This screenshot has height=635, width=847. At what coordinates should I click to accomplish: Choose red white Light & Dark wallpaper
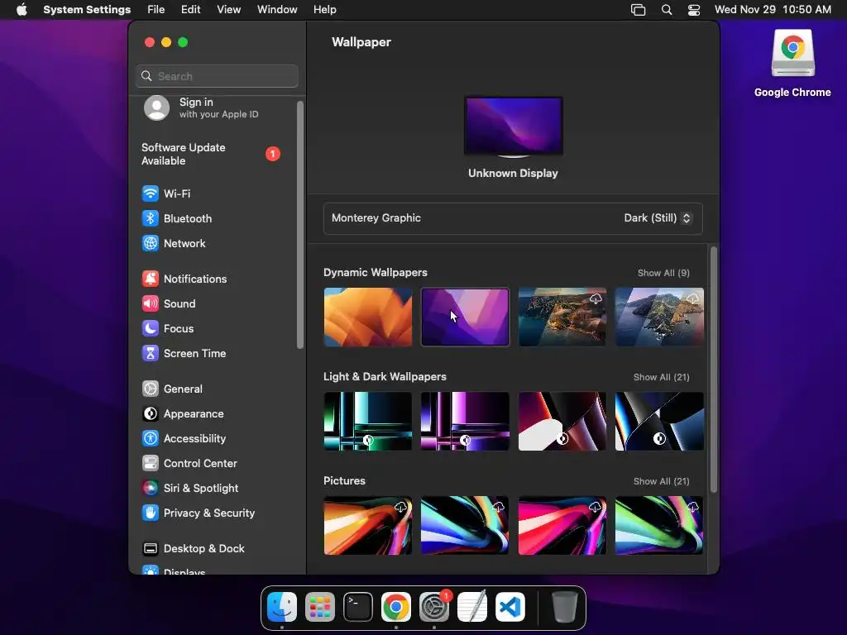pyautogui.click(x=562, y=421)
